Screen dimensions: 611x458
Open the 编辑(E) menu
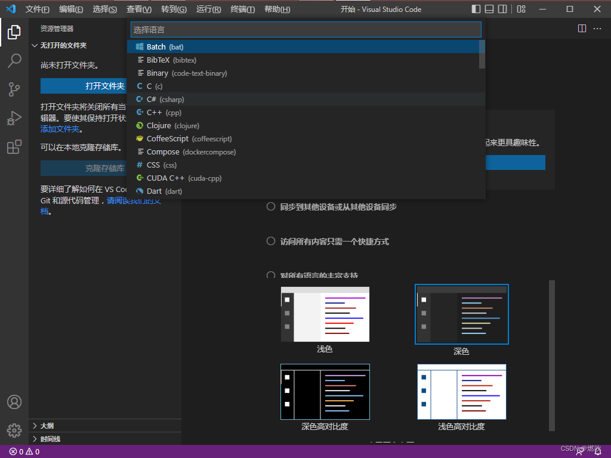point(71,9)
